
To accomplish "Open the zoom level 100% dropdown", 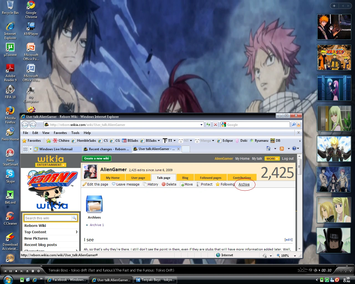I will pos(295,256).
